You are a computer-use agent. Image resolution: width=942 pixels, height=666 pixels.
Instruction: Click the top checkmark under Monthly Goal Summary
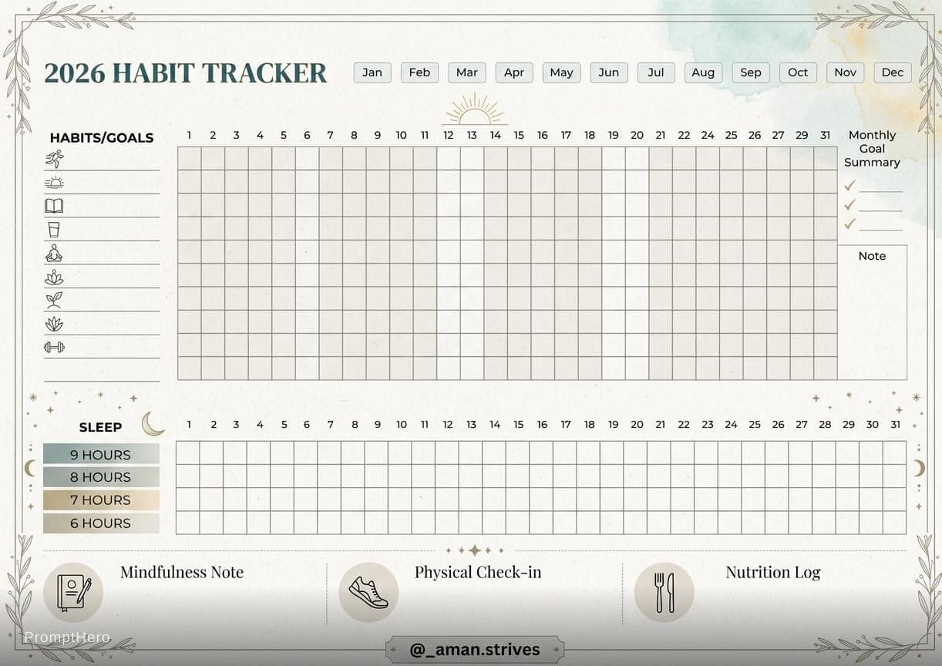(x=849, y=186)
